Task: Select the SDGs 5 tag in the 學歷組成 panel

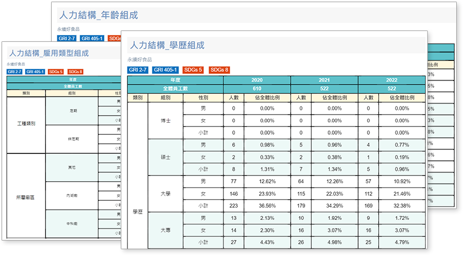Action: [194, 70]
